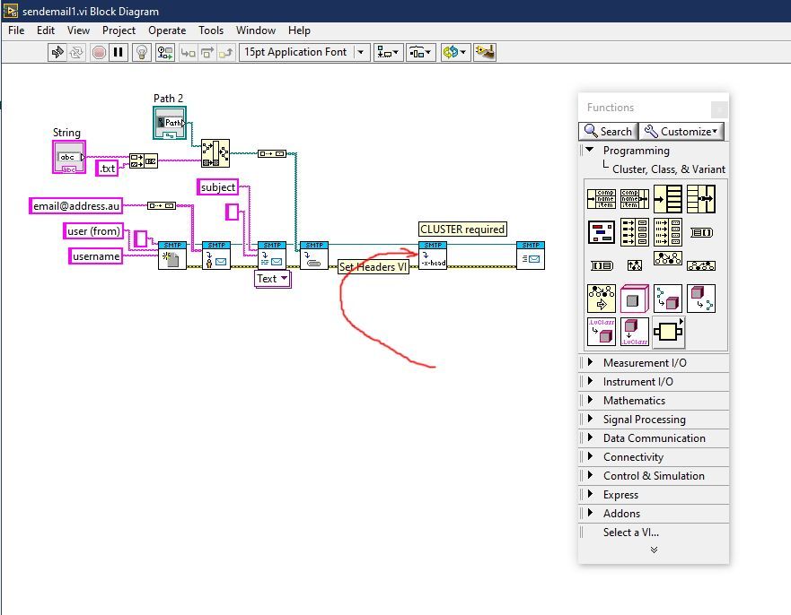Toggle Retain Wire Values button
This screenshot has height=615, width=791.
coord(165,52)
